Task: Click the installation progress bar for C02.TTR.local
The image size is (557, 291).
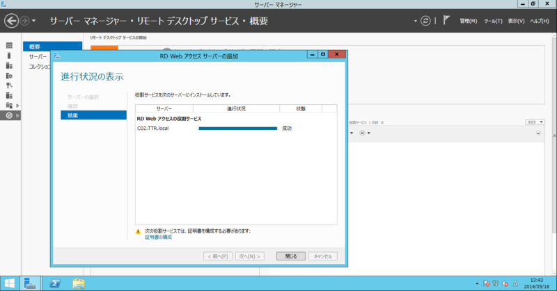Action: pos(237,128)
